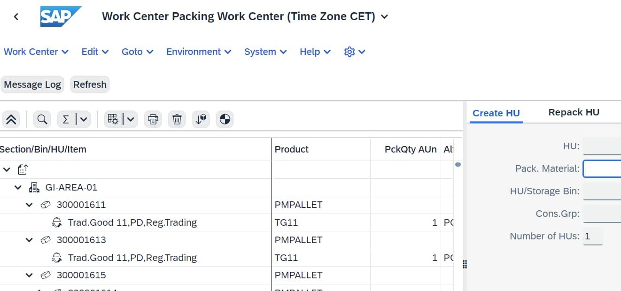Open the Environment menu
This screenshot has width=621, height=291.
[x=198, y=52]
